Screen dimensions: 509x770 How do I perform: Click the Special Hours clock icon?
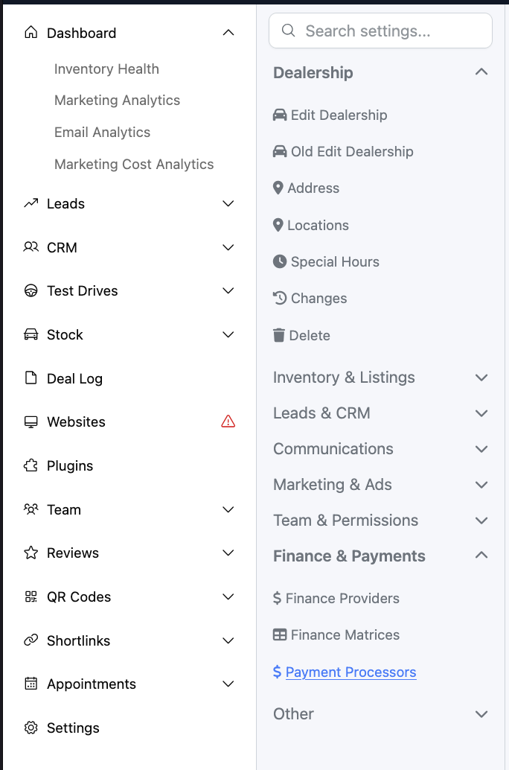pyautogui.click(x=280, y=261)
